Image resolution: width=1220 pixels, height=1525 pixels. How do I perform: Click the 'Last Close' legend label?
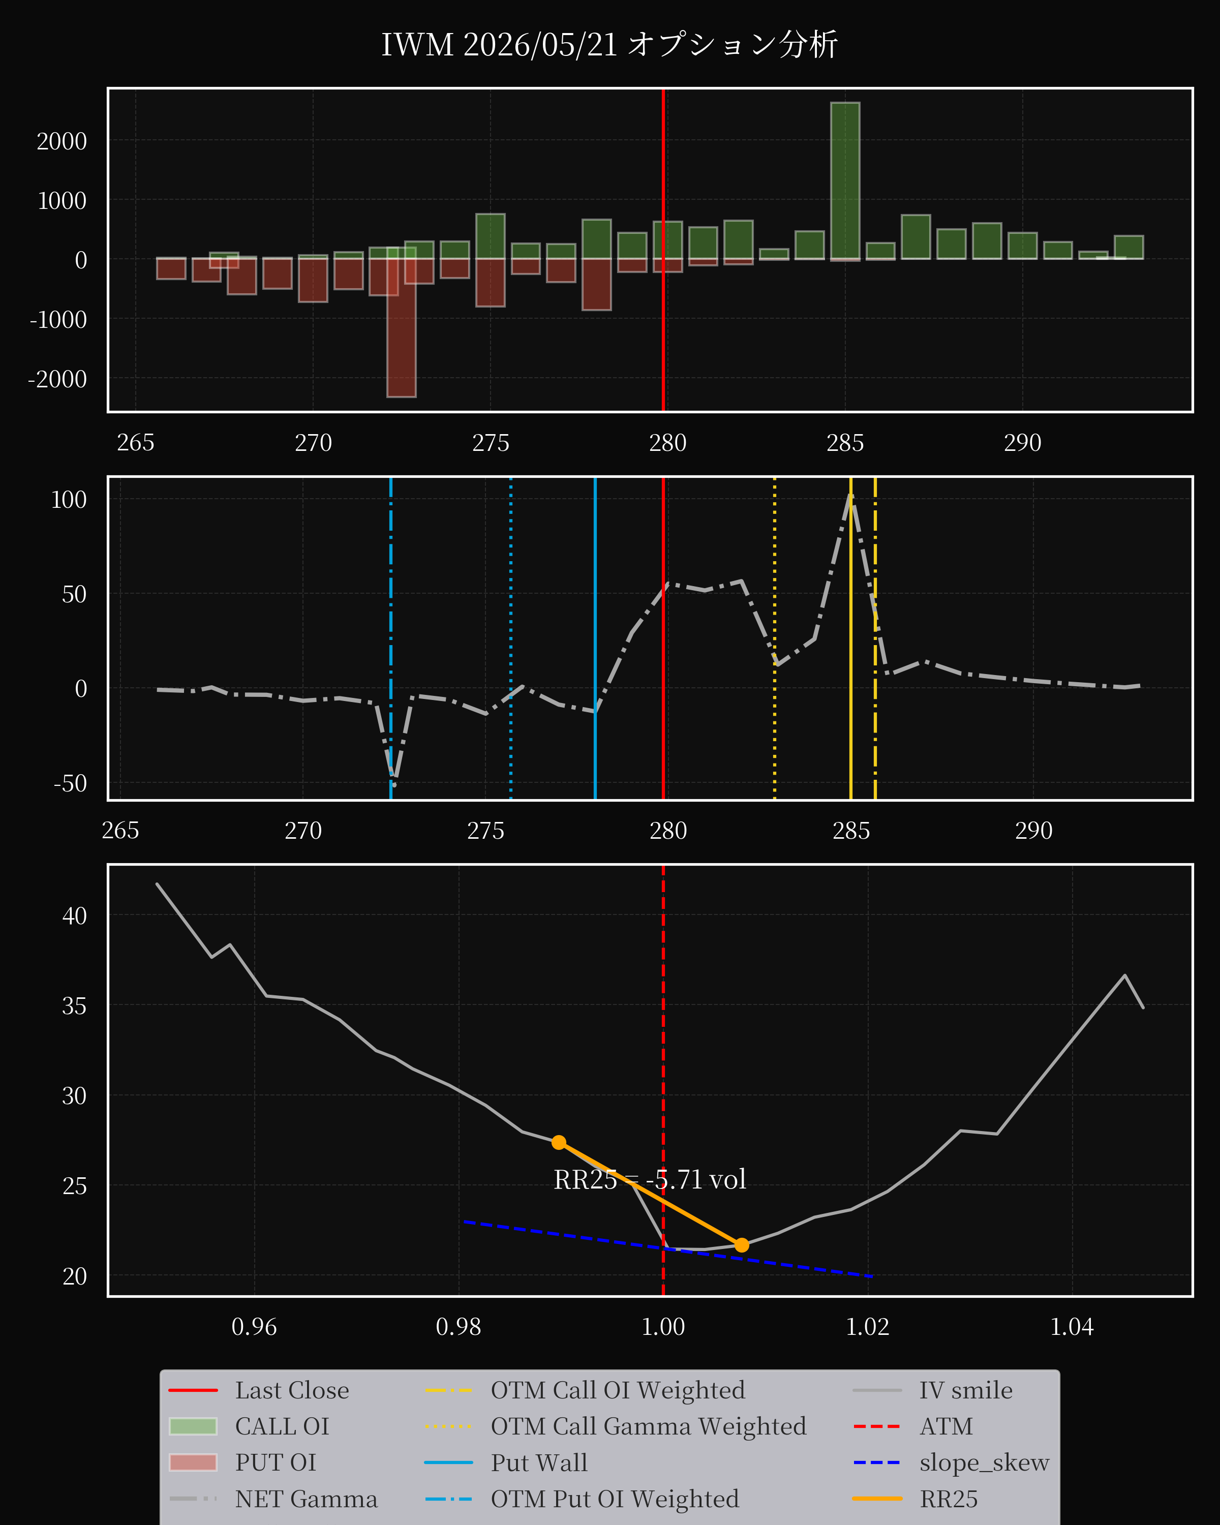click(292, 1390)
